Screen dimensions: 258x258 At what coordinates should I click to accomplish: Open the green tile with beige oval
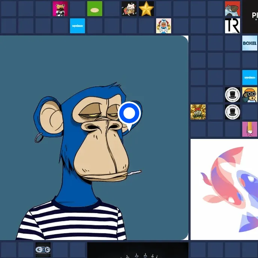coord(95,9)
